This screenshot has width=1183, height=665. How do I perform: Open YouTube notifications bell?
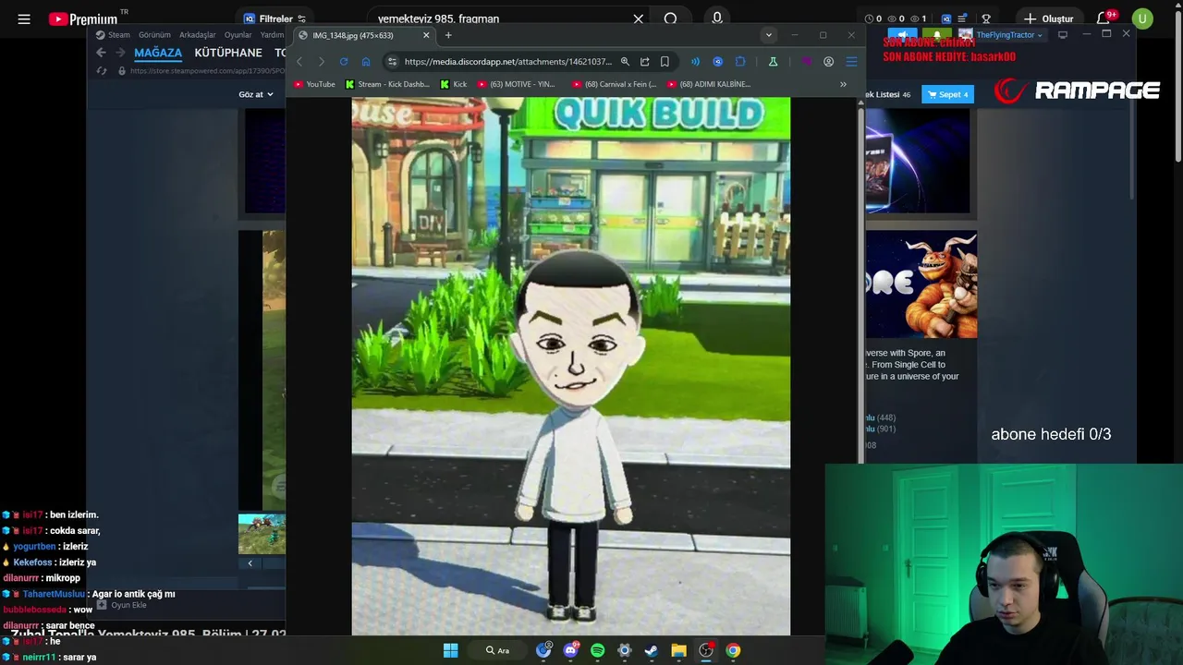(1104, 18)
